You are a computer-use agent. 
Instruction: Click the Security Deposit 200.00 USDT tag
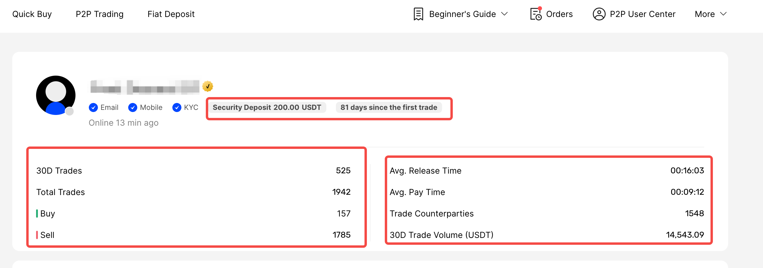pos(267,107)
